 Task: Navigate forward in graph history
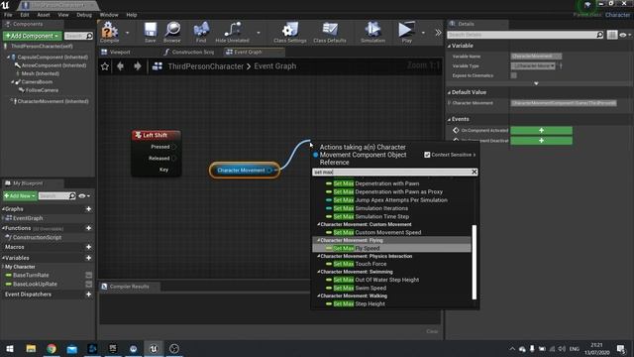pyautogui.click(x=138, y=66)
